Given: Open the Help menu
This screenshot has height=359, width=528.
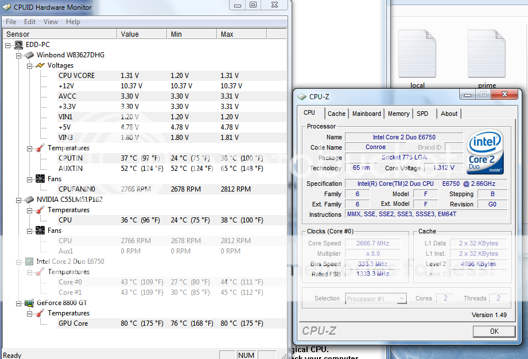Looking at the screenshot, I should click(73, 22).
